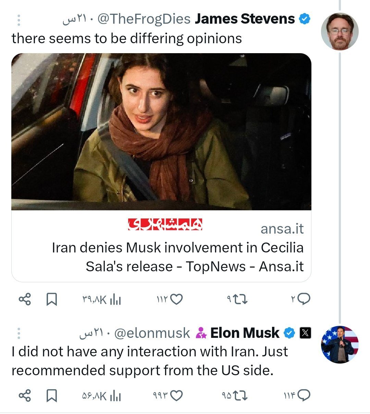
Task: Reply to James Stevens' tweet
Action: point(304,299)
